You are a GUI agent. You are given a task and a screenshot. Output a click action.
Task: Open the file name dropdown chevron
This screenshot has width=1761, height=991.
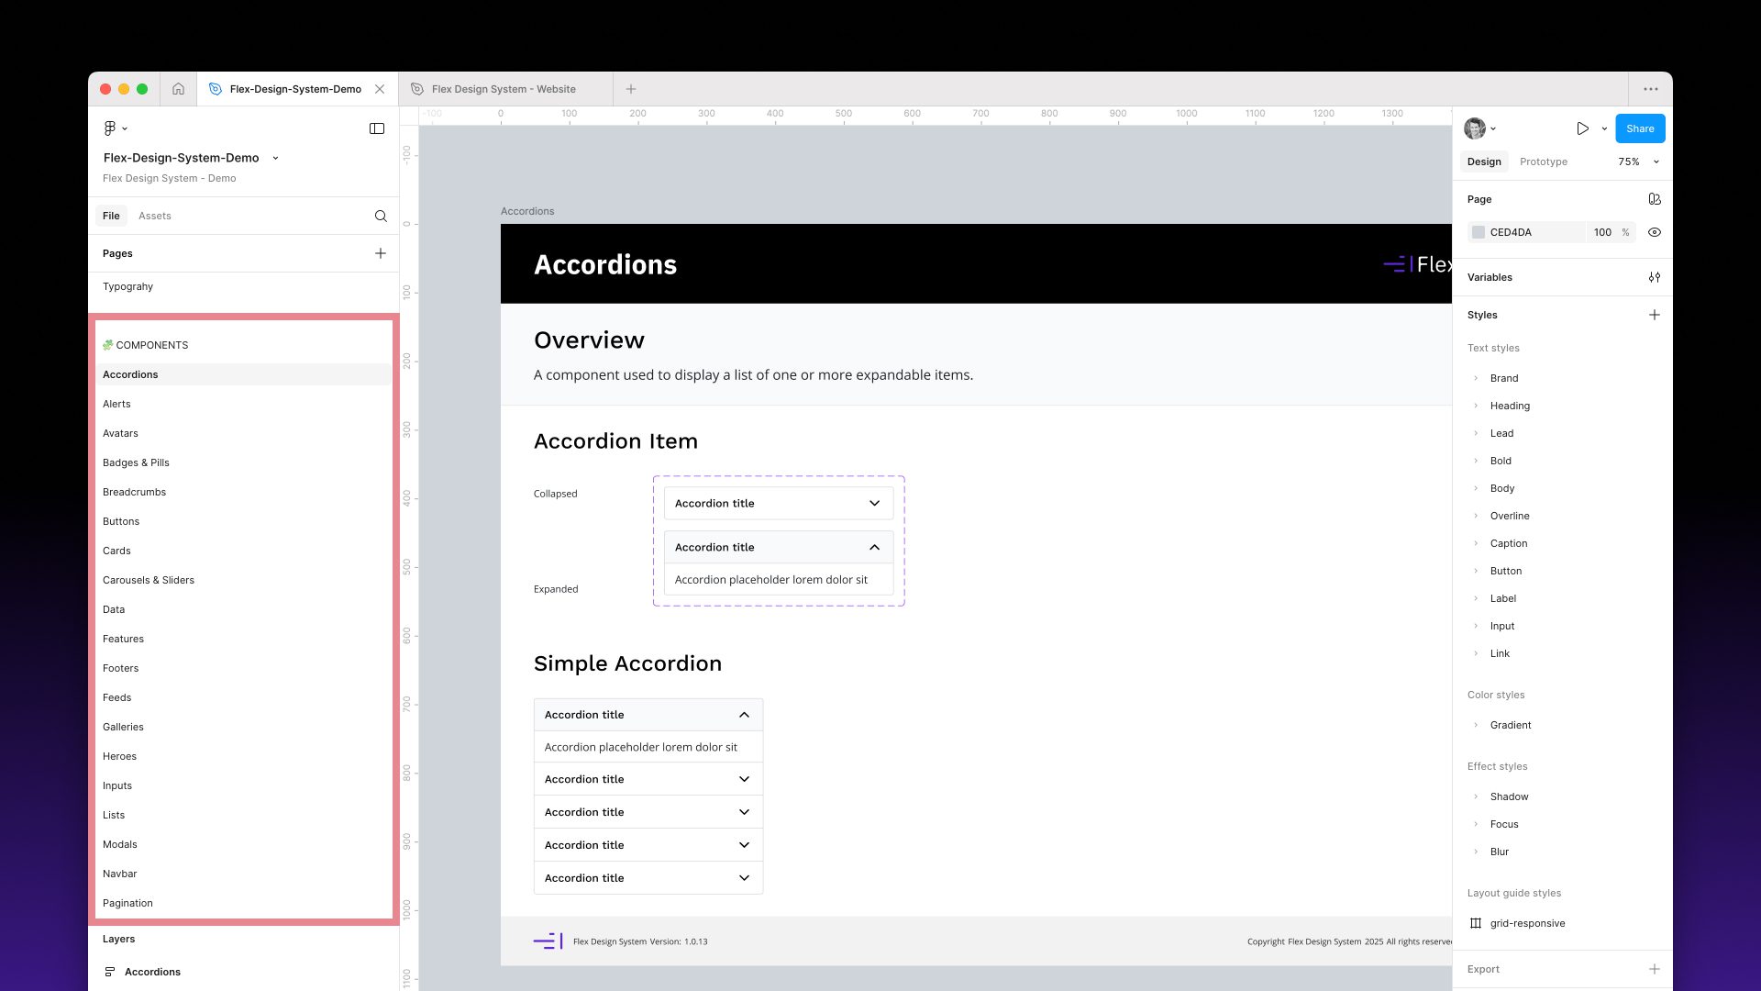click(x=275, y=158)
